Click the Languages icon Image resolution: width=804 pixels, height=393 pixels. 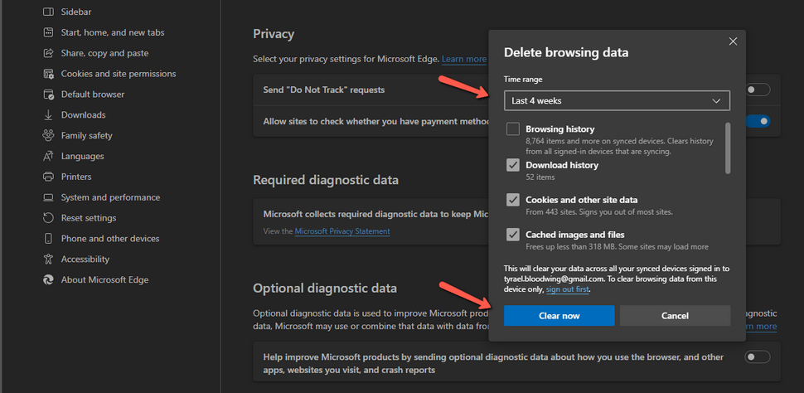[48, 156]
